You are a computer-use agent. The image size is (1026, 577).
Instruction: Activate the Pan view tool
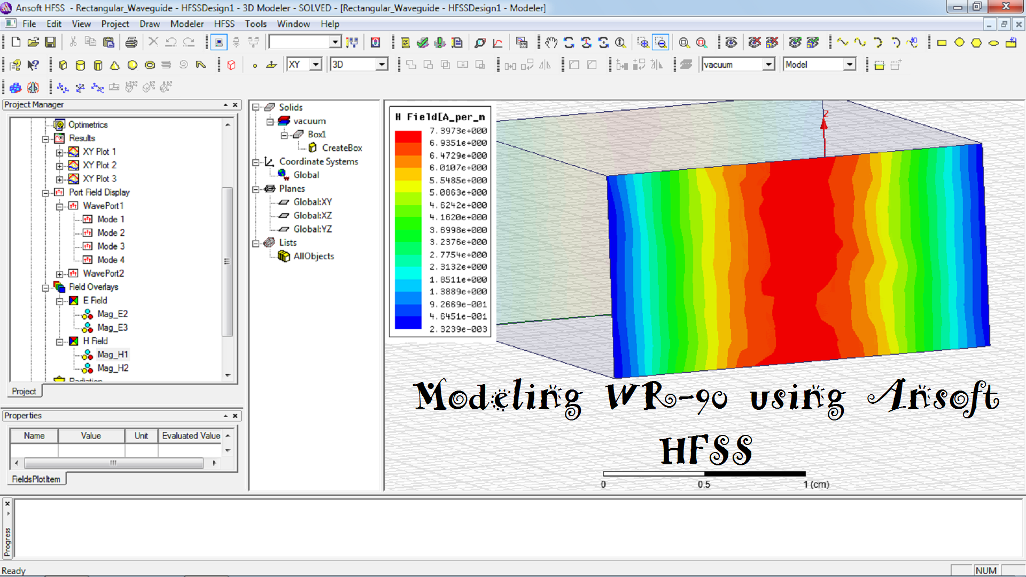[x=551, y=42]
